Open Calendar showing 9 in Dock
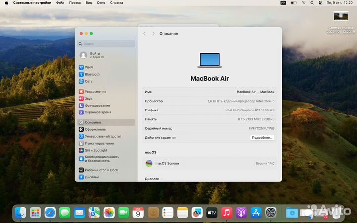Screen dimensions: 357x223 point(138,213)
